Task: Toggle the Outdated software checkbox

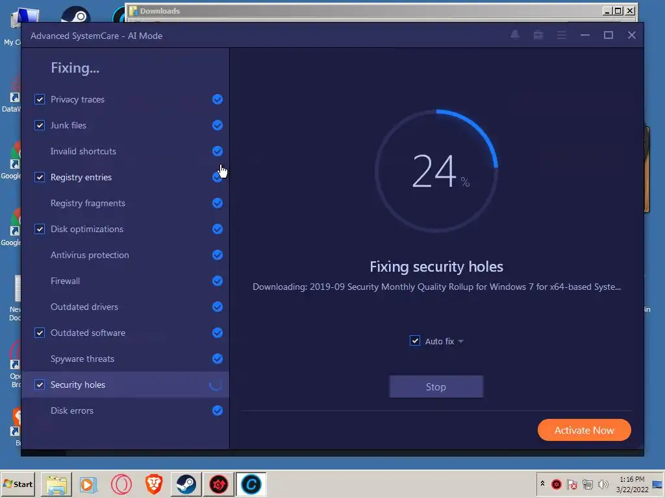Action: 40,333
